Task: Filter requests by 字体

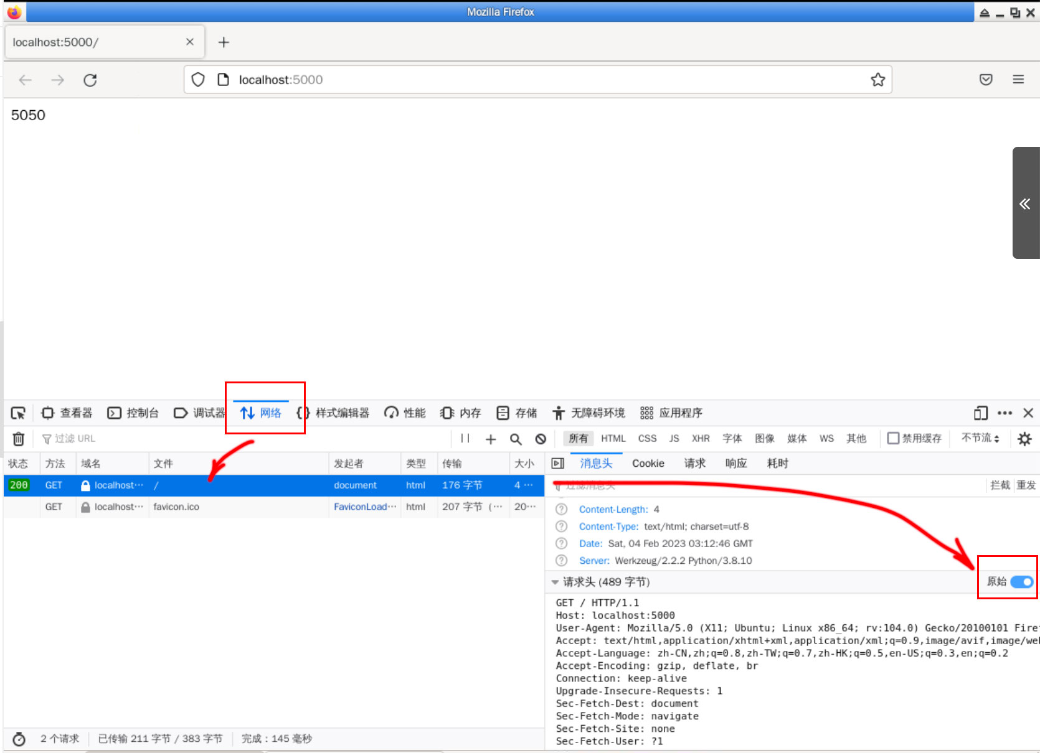Action: (732, 439)
